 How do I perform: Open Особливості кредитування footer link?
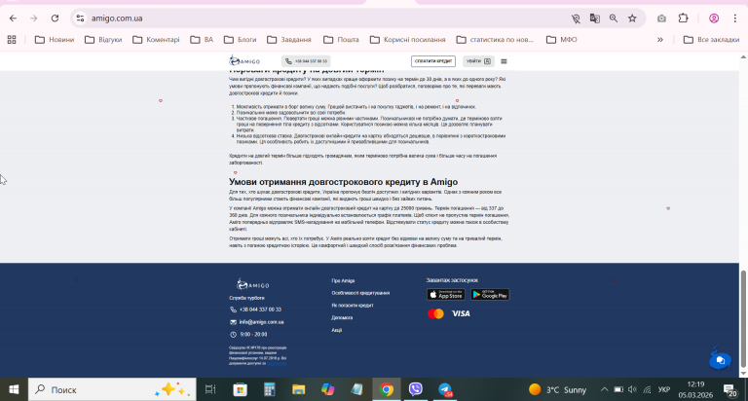click(360, 293)
